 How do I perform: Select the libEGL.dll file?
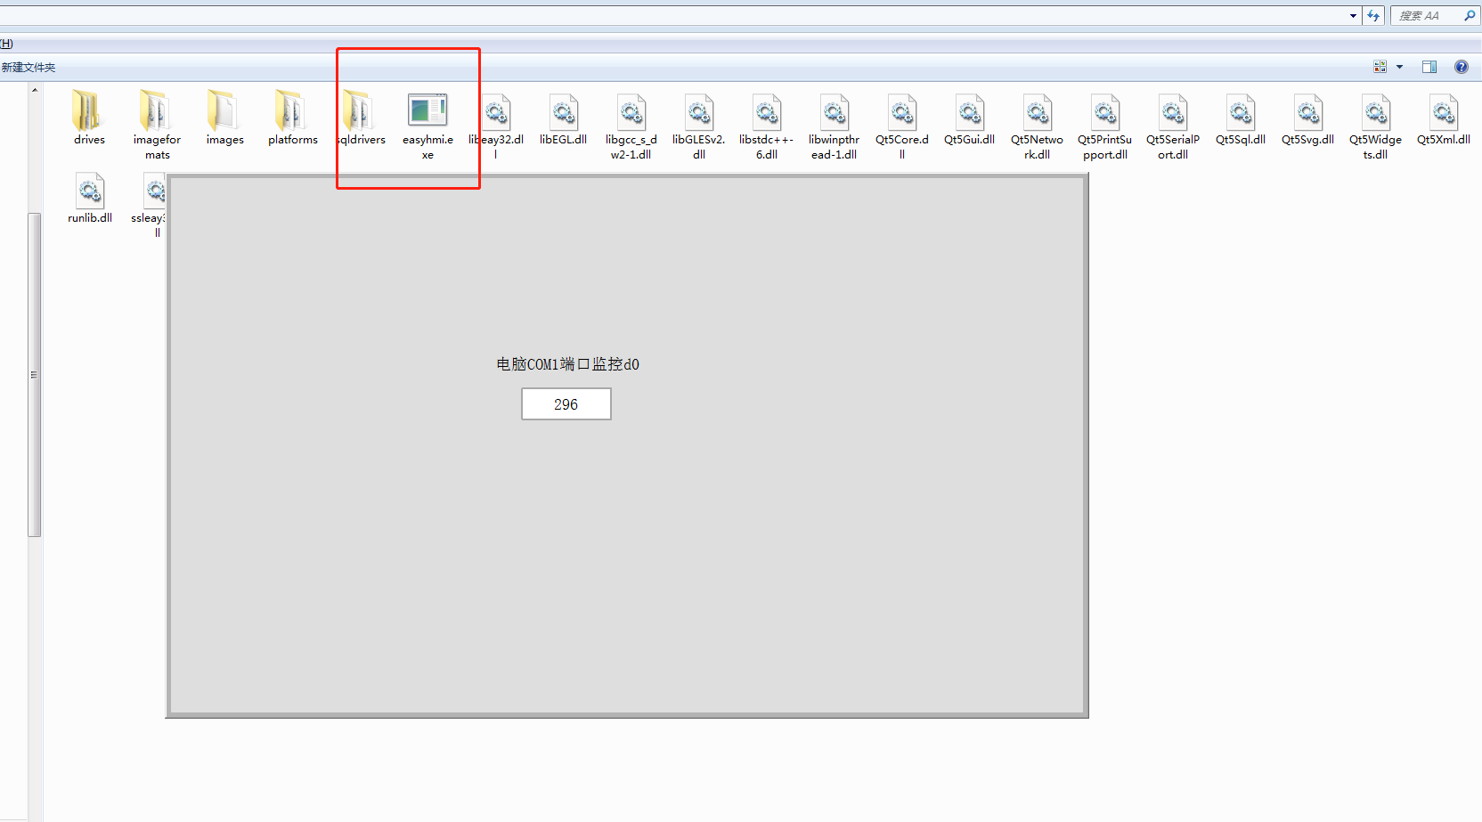[563, 114]
